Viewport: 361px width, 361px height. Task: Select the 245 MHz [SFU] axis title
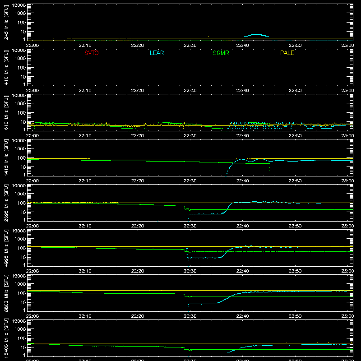pyautogui.click(x=6, y=22)
